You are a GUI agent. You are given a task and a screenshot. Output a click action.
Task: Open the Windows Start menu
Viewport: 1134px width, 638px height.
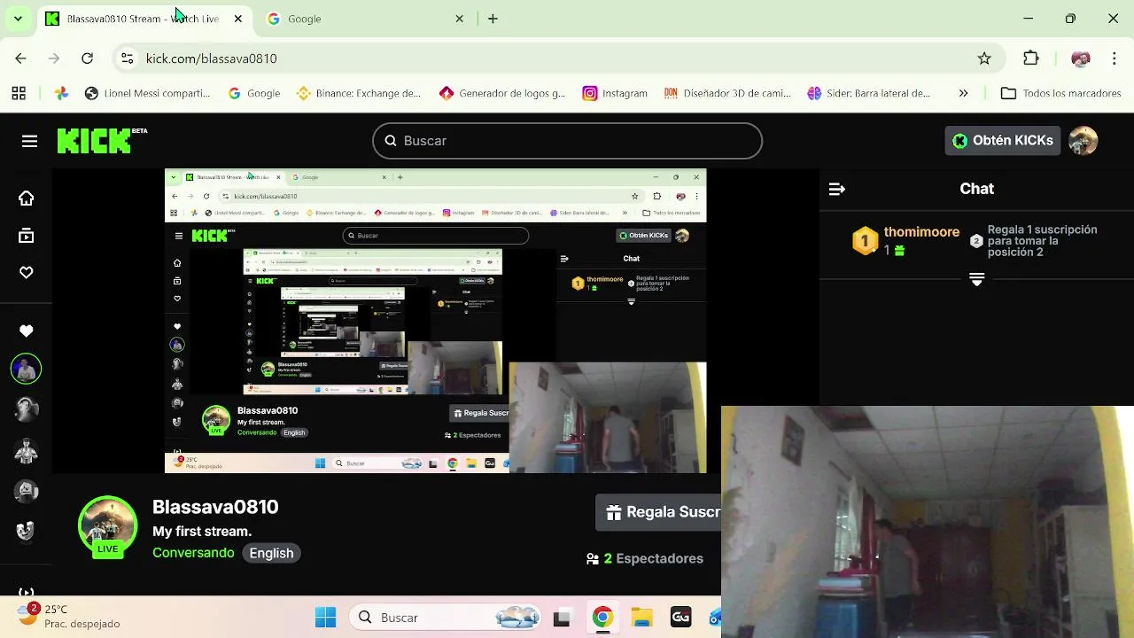(x=325, y=618)
